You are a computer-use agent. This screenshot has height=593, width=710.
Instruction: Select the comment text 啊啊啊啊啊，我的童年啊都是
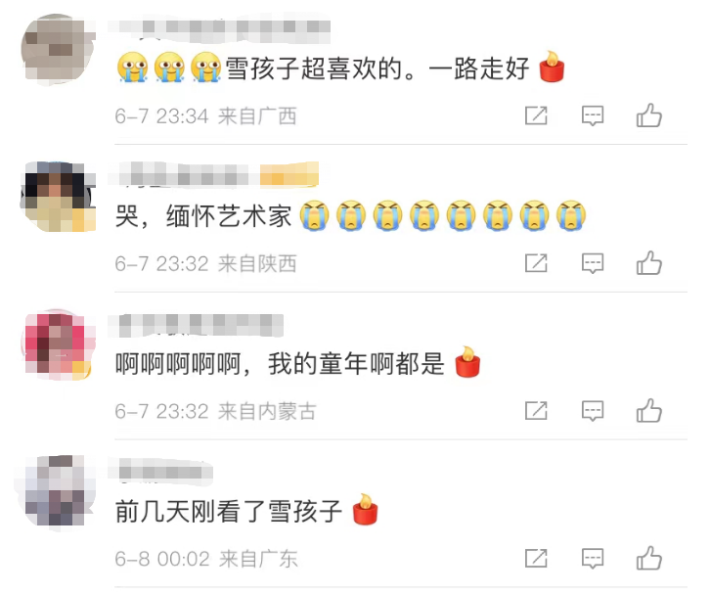pos(280,363)
